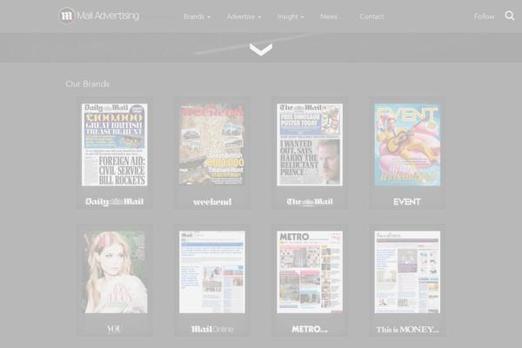Open The Mail on Sunday cover thumbnail
Viewport: 522px width, 348px height.
click(x=310, y=144)
